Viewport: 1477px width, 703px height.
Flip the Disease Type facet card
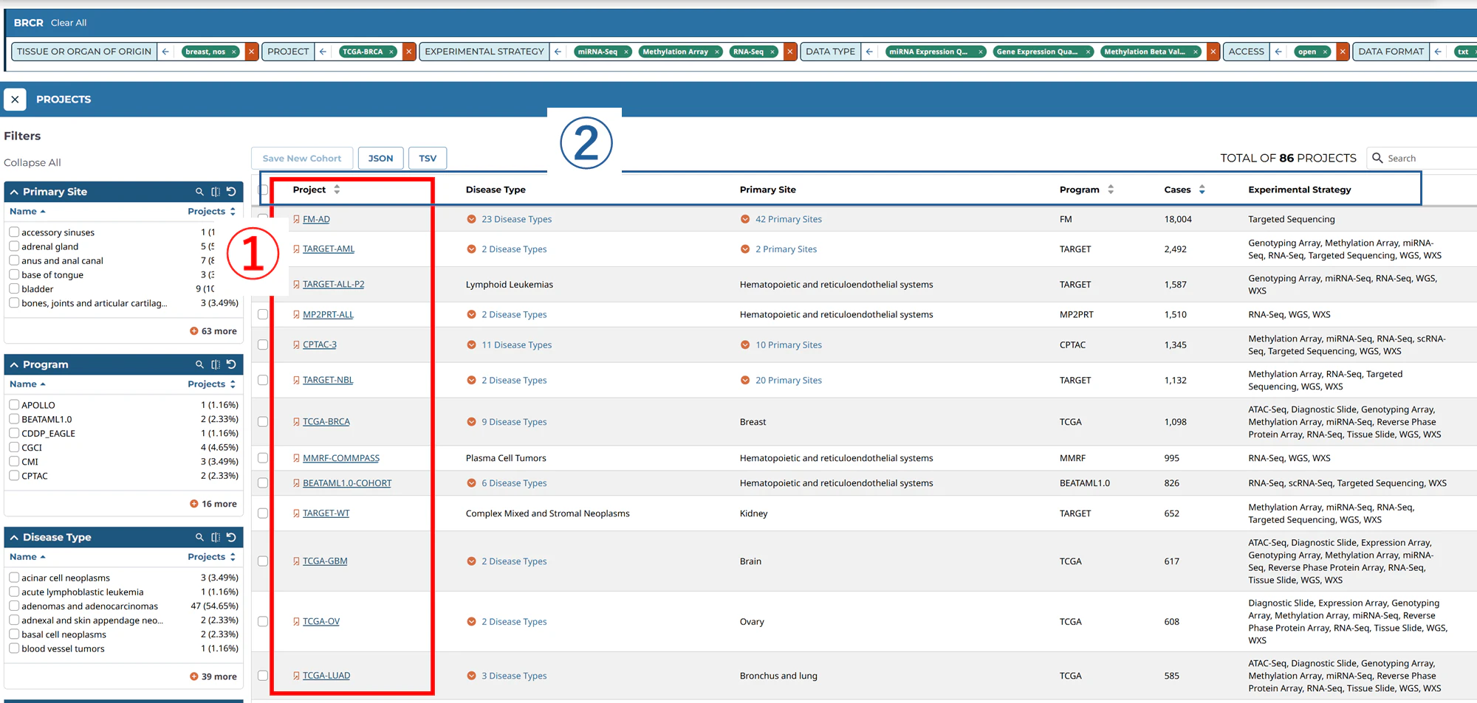(x=216, y=537)
